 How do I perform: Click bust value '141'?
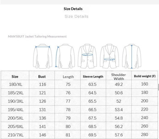[43, 126]
